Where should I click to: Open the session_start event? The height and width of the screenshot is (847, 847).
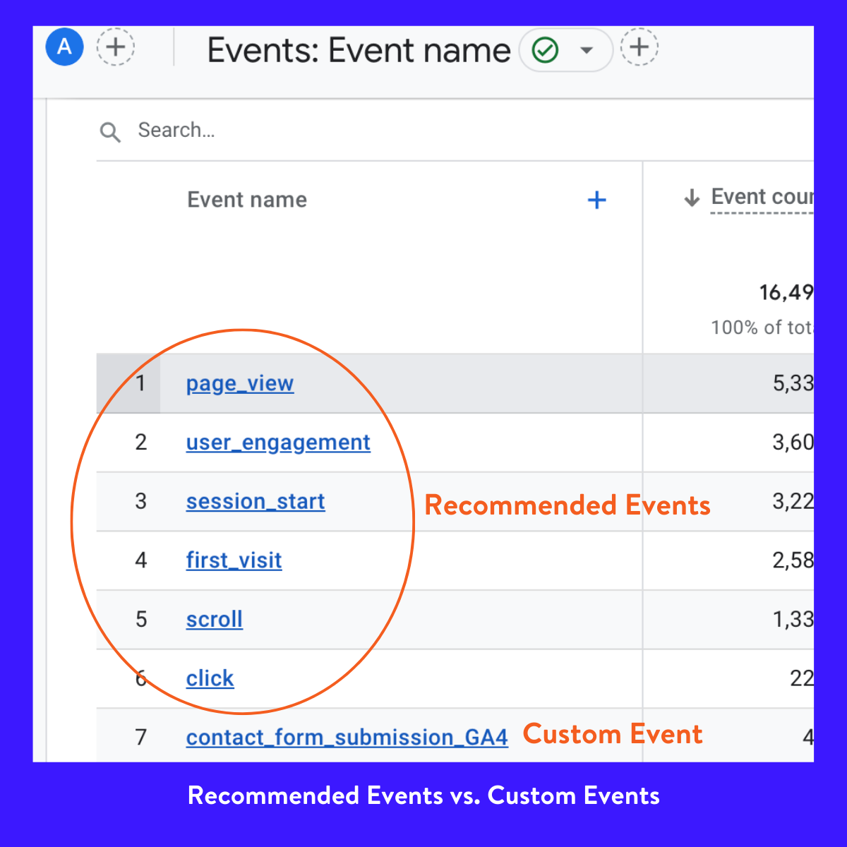click(x=255, y=501)
